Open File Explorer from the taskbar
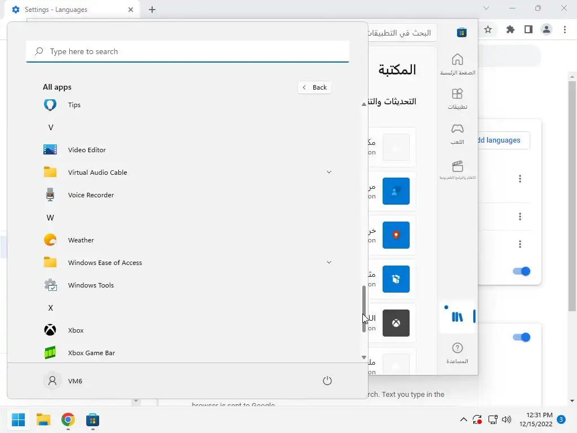Screen dimensions: 577x433 pyautogui.click(x=43, y=419)
